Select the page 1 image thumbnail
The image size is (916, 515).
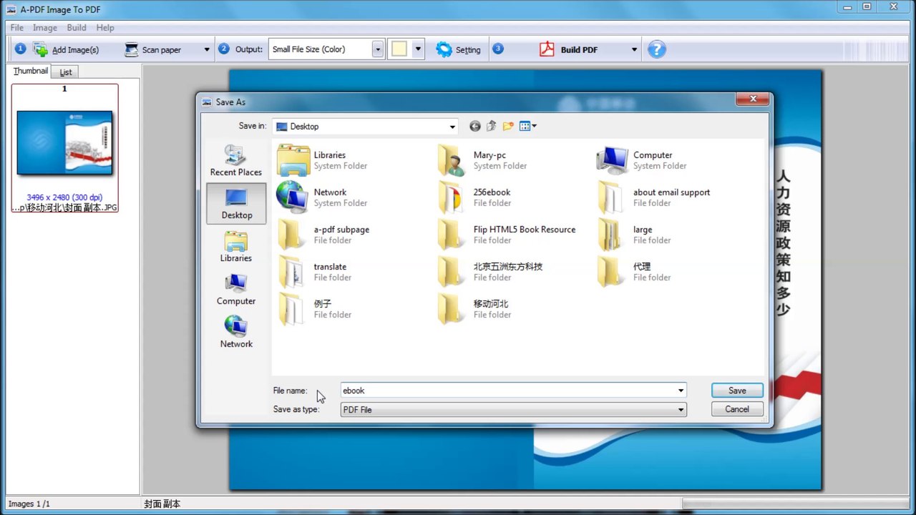64,142
